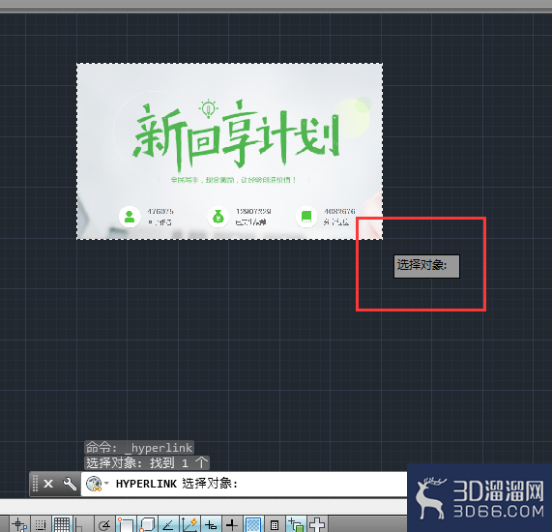Toggle Snap Mode dotted icon
Screen dimensions: 552x532
[x=41, y=524]
